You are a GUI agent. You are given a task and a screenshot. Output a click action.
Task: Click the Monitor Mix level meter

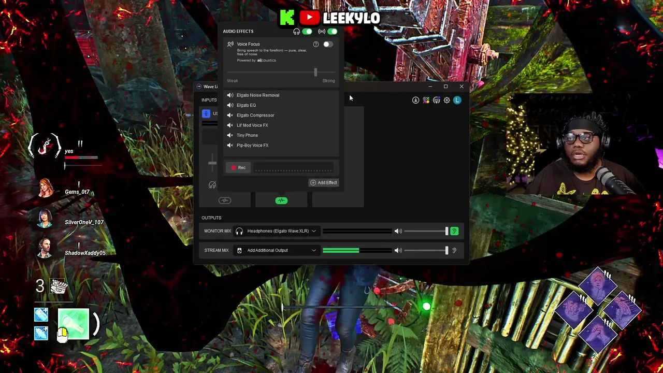tap(357, 231)
